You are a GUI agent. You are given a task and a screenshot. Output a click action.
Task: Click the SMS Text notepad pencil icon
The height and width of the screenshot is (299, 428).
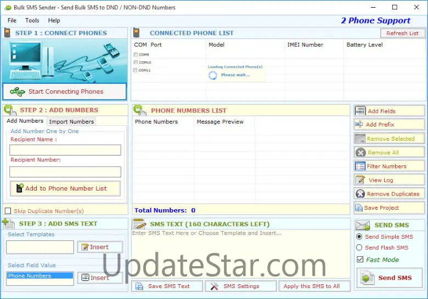(139, 223)
